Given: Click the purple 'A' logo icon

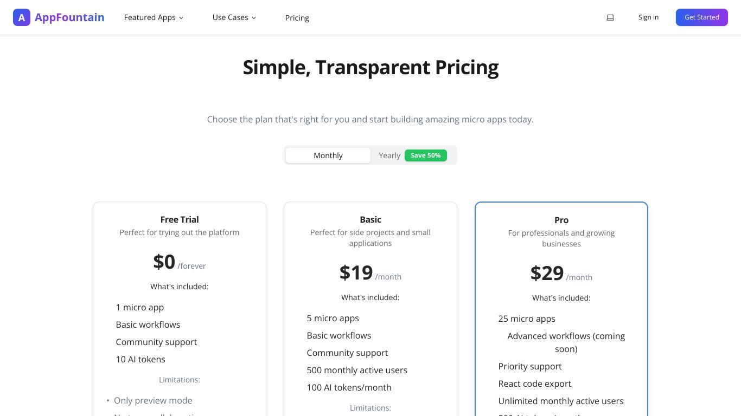Looking at the screenshot, I should (x=22, y=17).
